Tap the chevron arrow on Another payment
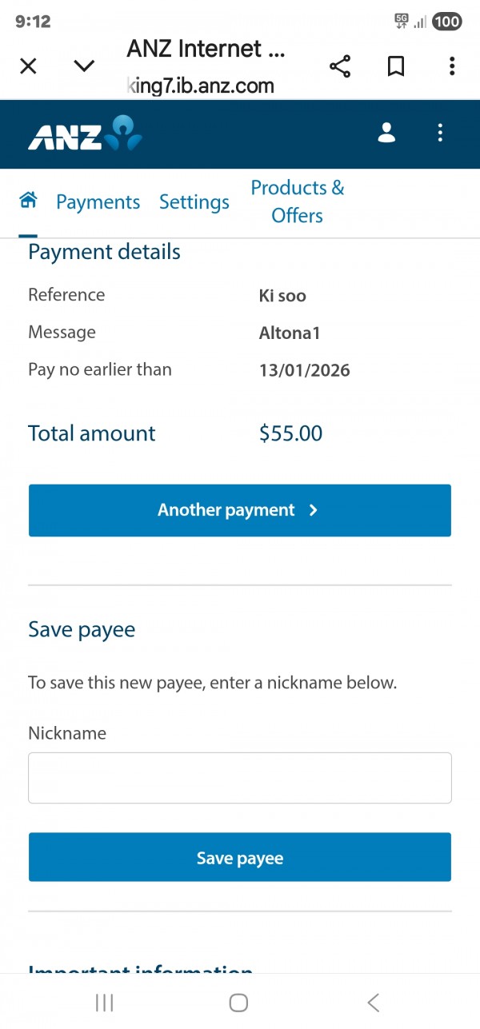 [313, 510]
